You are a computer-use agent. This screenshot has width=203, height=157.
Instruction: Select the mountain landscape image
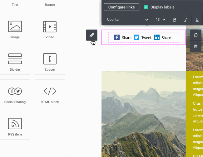tap(144, 114)
